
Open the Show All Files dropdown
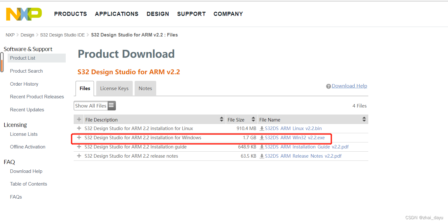95,106
